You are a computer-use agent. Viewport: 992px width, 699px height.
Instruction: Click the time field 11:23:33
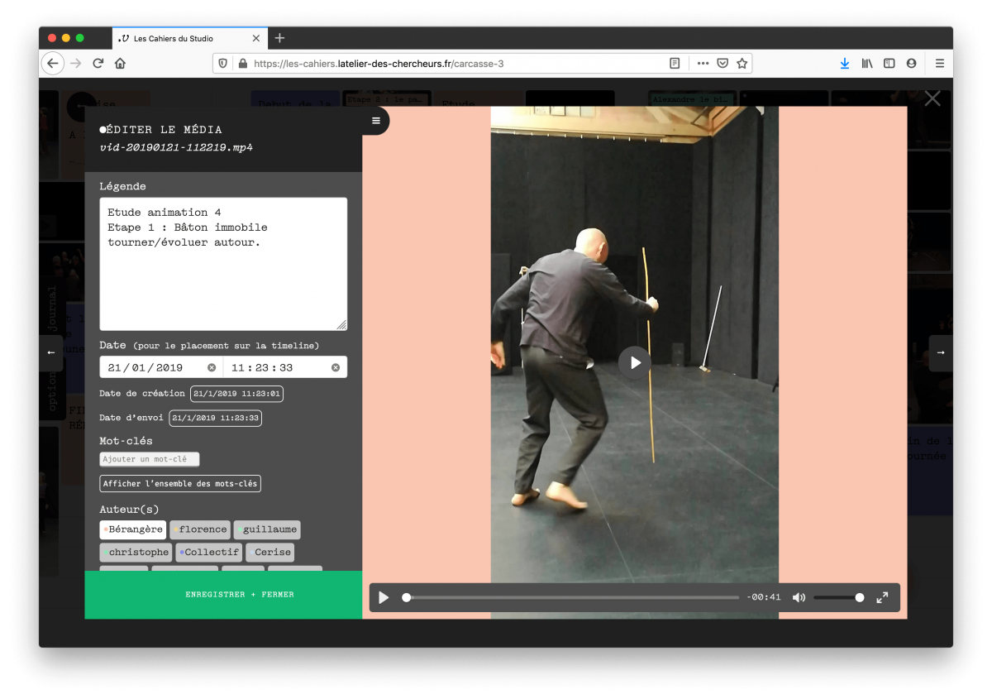click(285, 367)
